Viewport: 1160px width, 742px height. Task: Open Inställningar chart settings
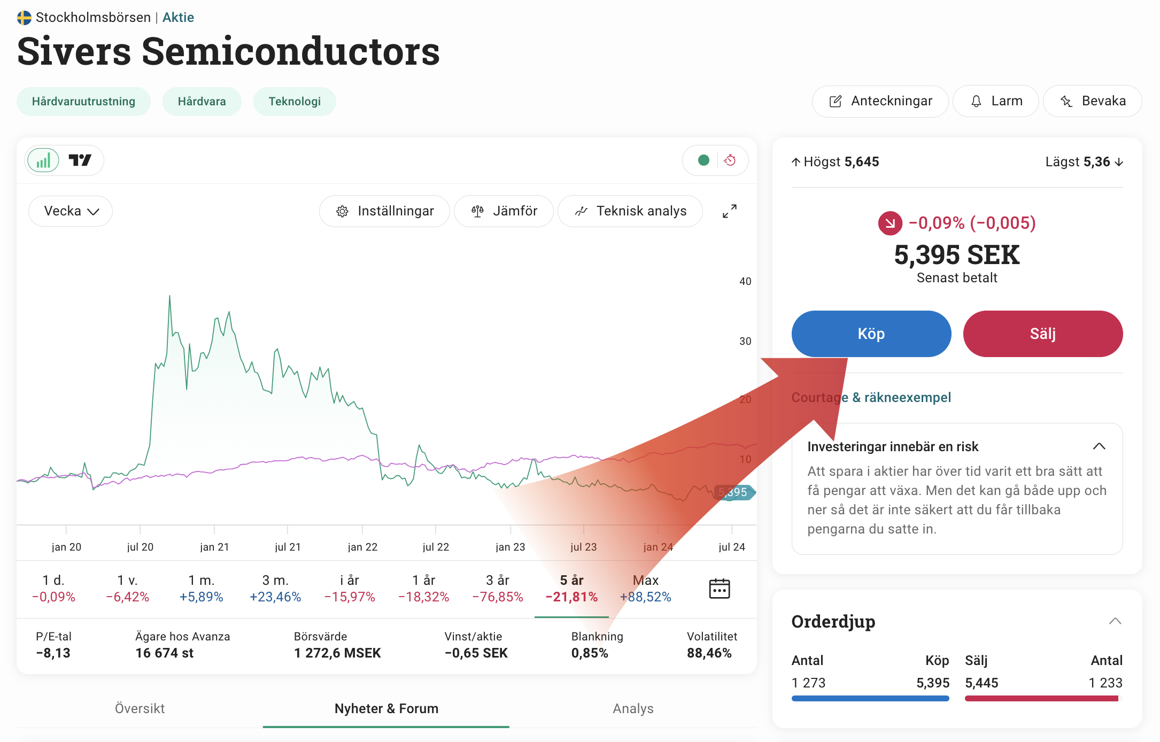coord(385,211)
